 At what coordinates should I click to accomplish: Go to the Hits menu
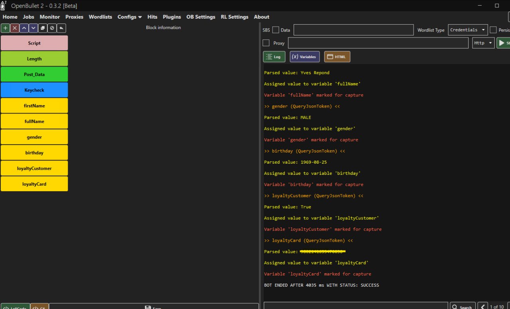152,17
